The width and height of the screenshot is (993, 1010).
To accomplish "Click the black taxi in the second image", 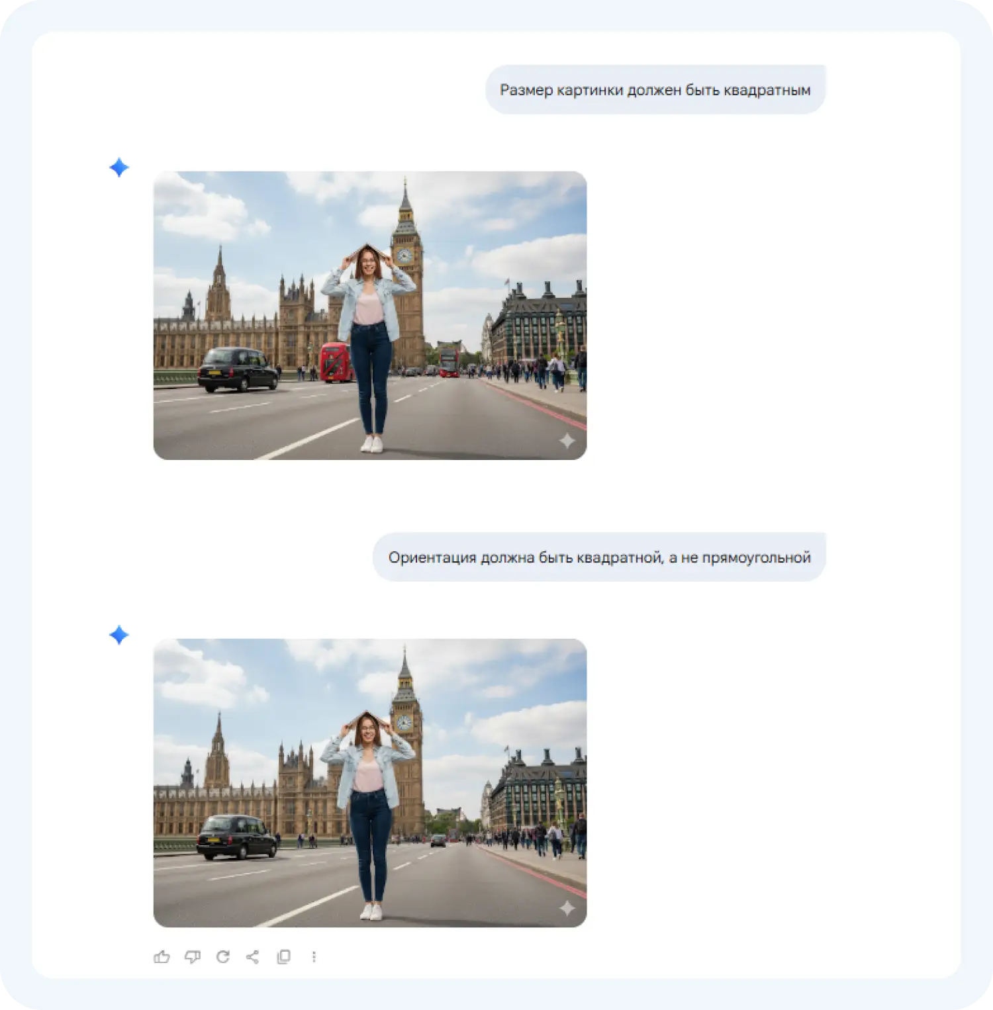I will 236,837.
